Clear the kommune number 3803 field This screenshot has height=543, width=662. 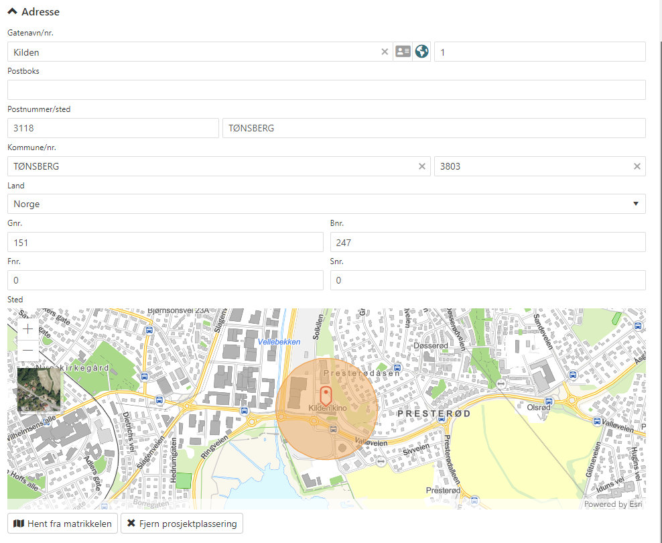point(637,166)
